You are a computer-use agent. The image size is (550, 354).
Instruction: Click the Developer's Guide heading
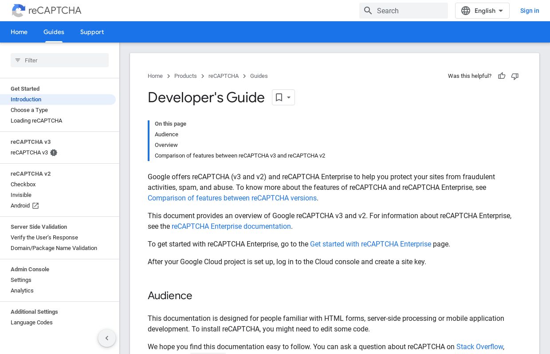(206, 97)
